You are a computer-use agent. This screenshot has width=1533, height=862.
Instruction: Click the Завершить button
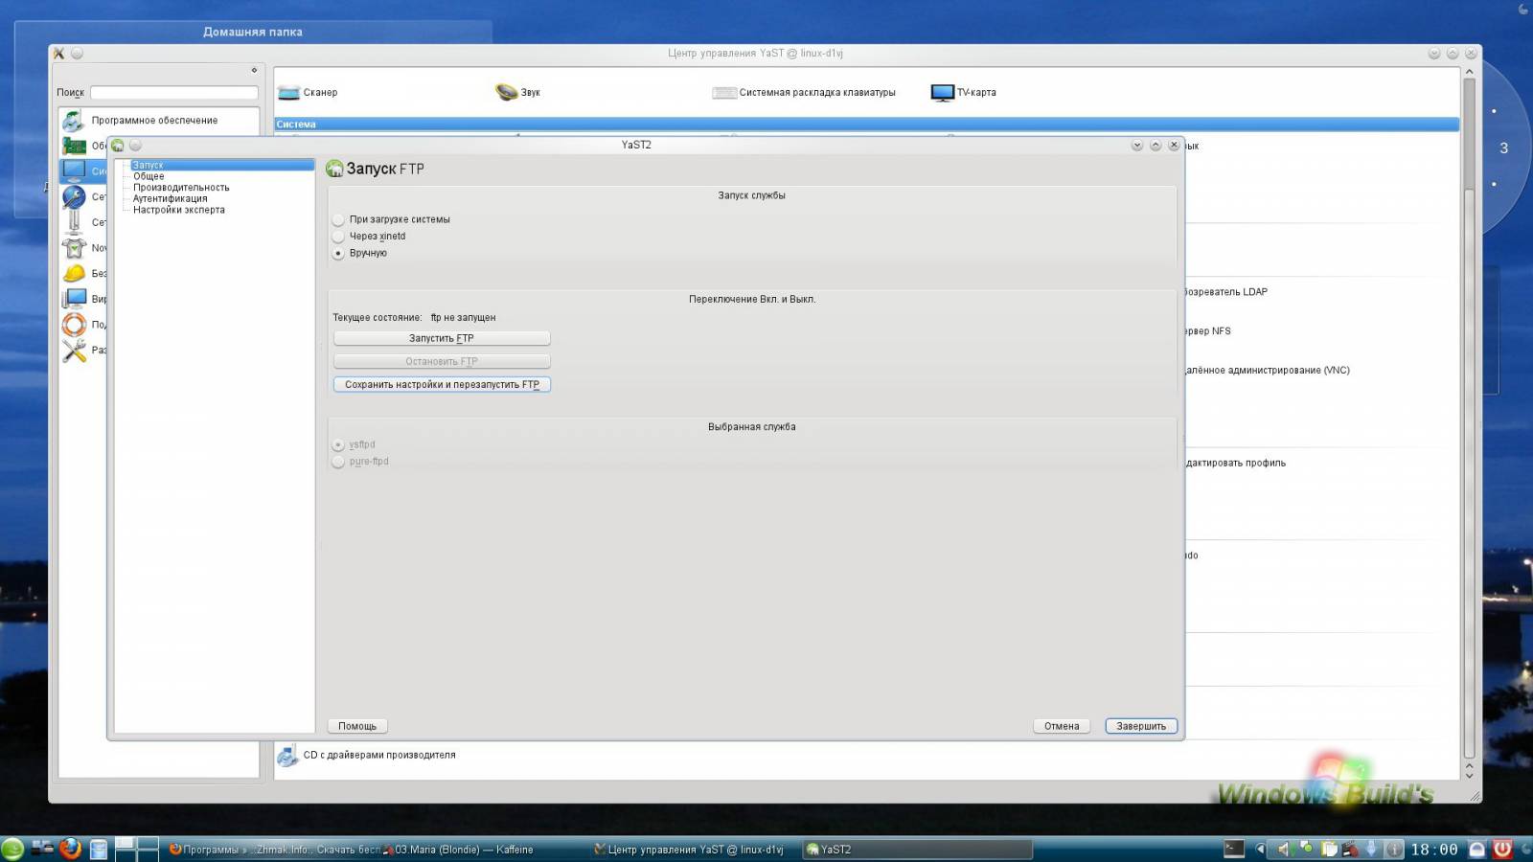[1141, 726]
